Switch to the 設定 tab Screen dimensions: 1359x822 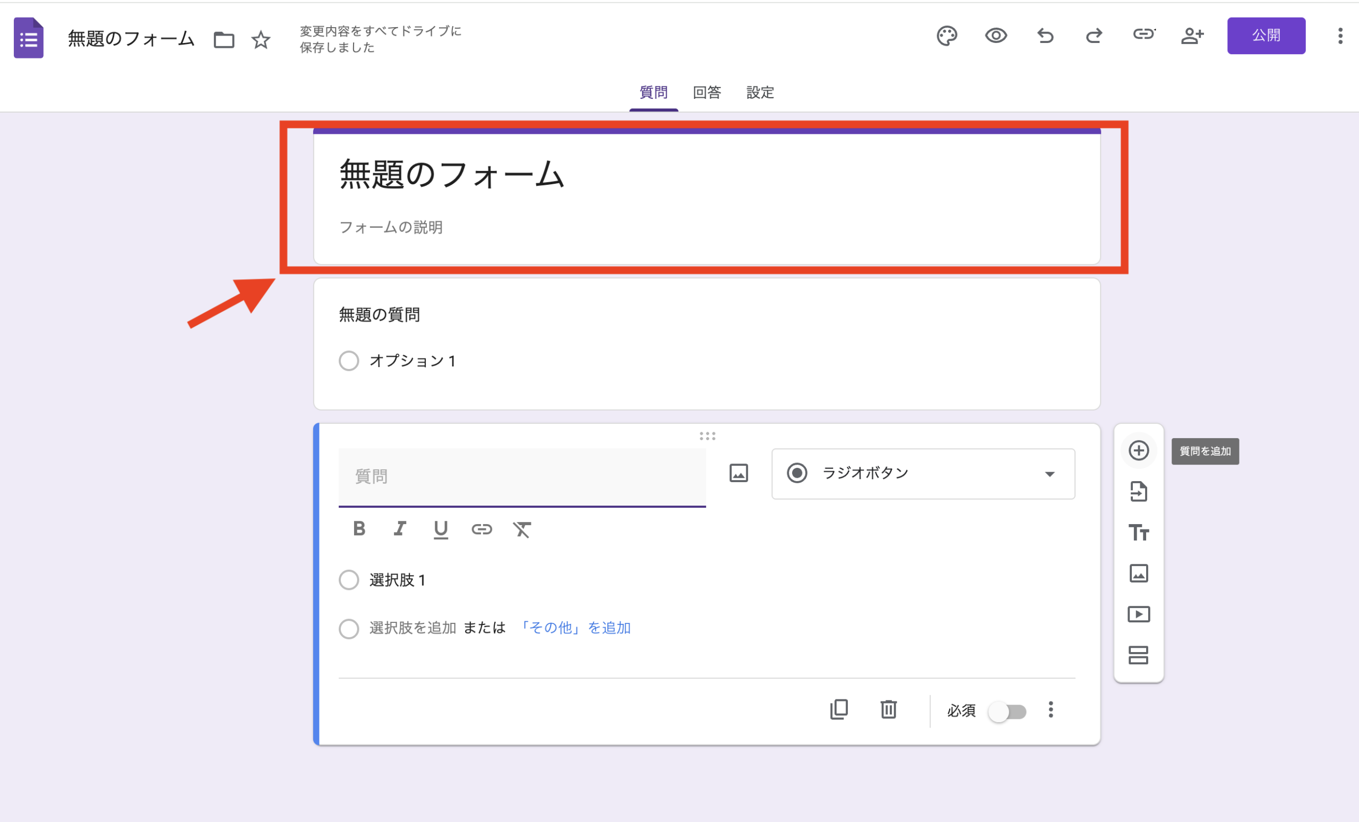coord(760,92)
